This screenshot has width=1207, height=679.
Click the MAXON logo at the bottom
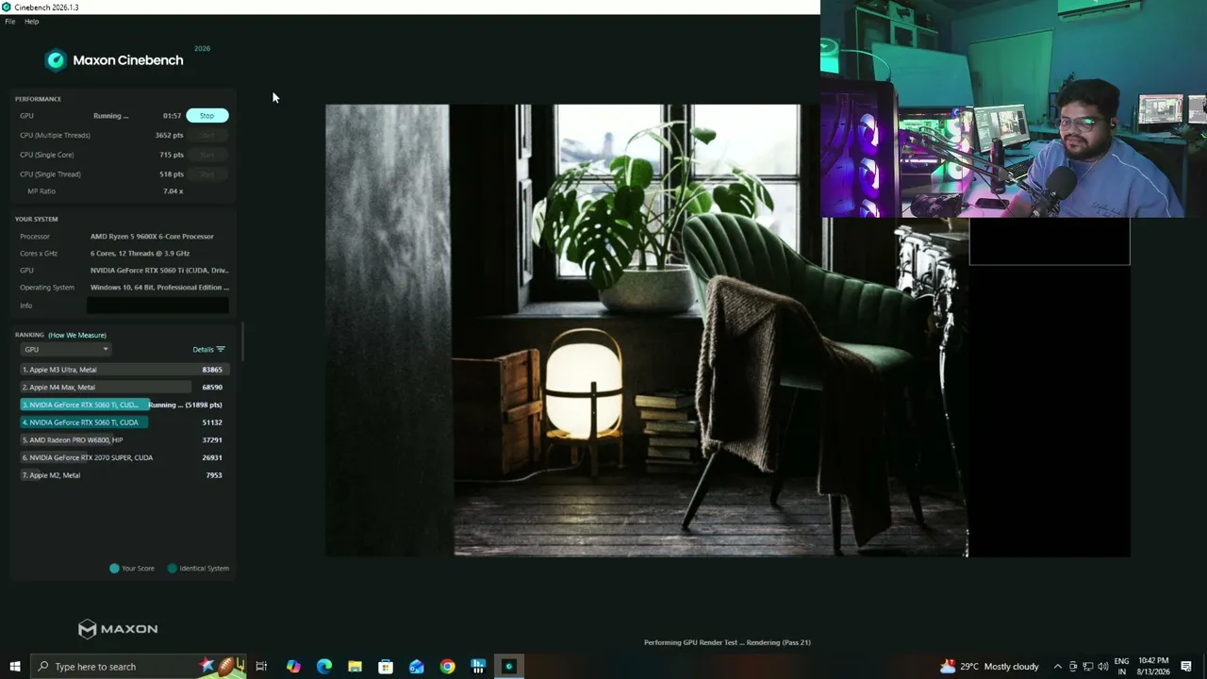(x=118, y=629)
